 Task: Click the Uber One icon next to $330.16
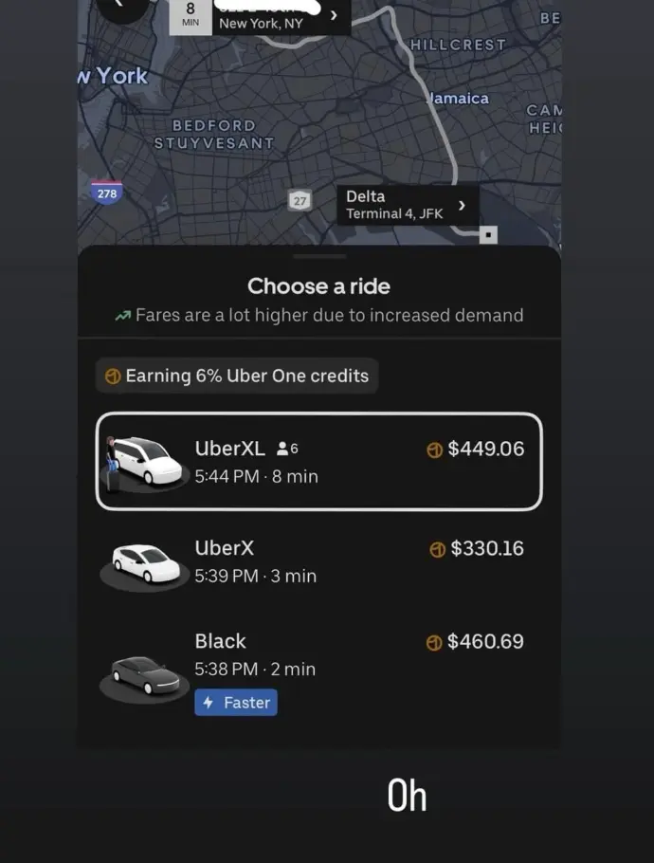(437, 549)
